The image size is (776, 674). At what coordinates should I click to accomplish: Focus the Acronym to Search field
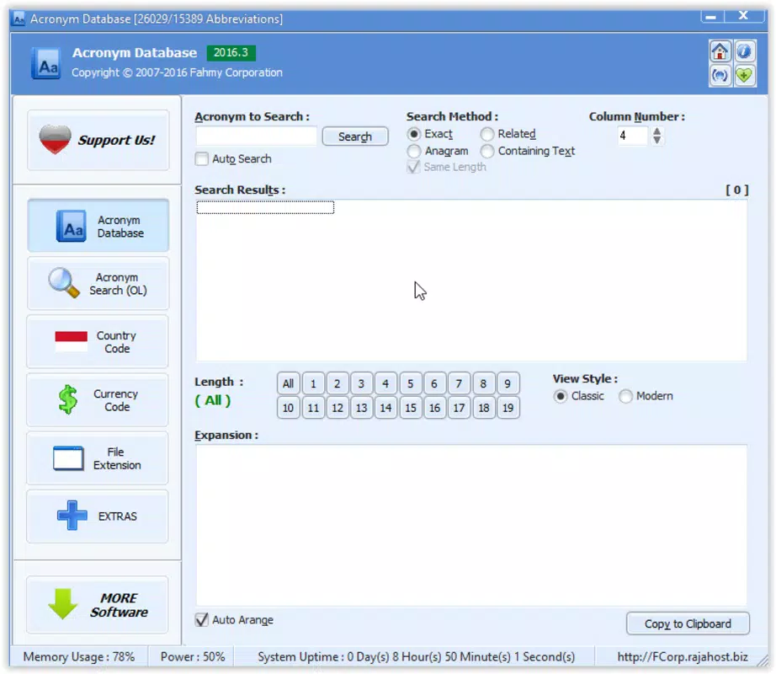pyautogui.click(x=257, y=136)
